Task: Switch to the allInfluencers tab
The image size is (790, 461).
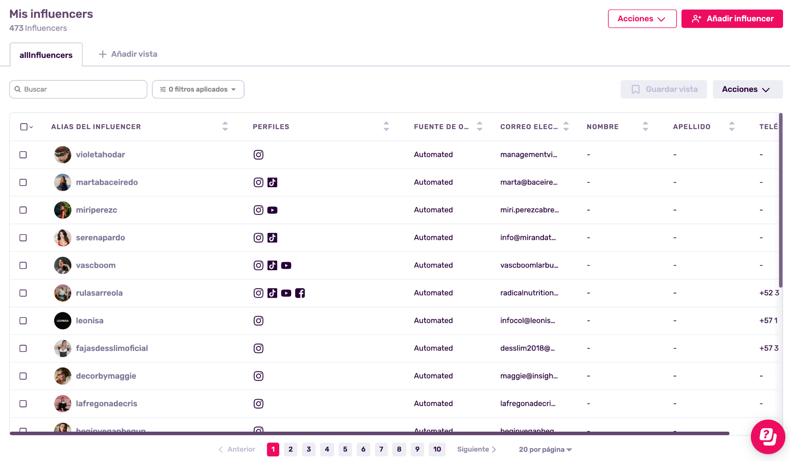Action: [x=46, y=55]
